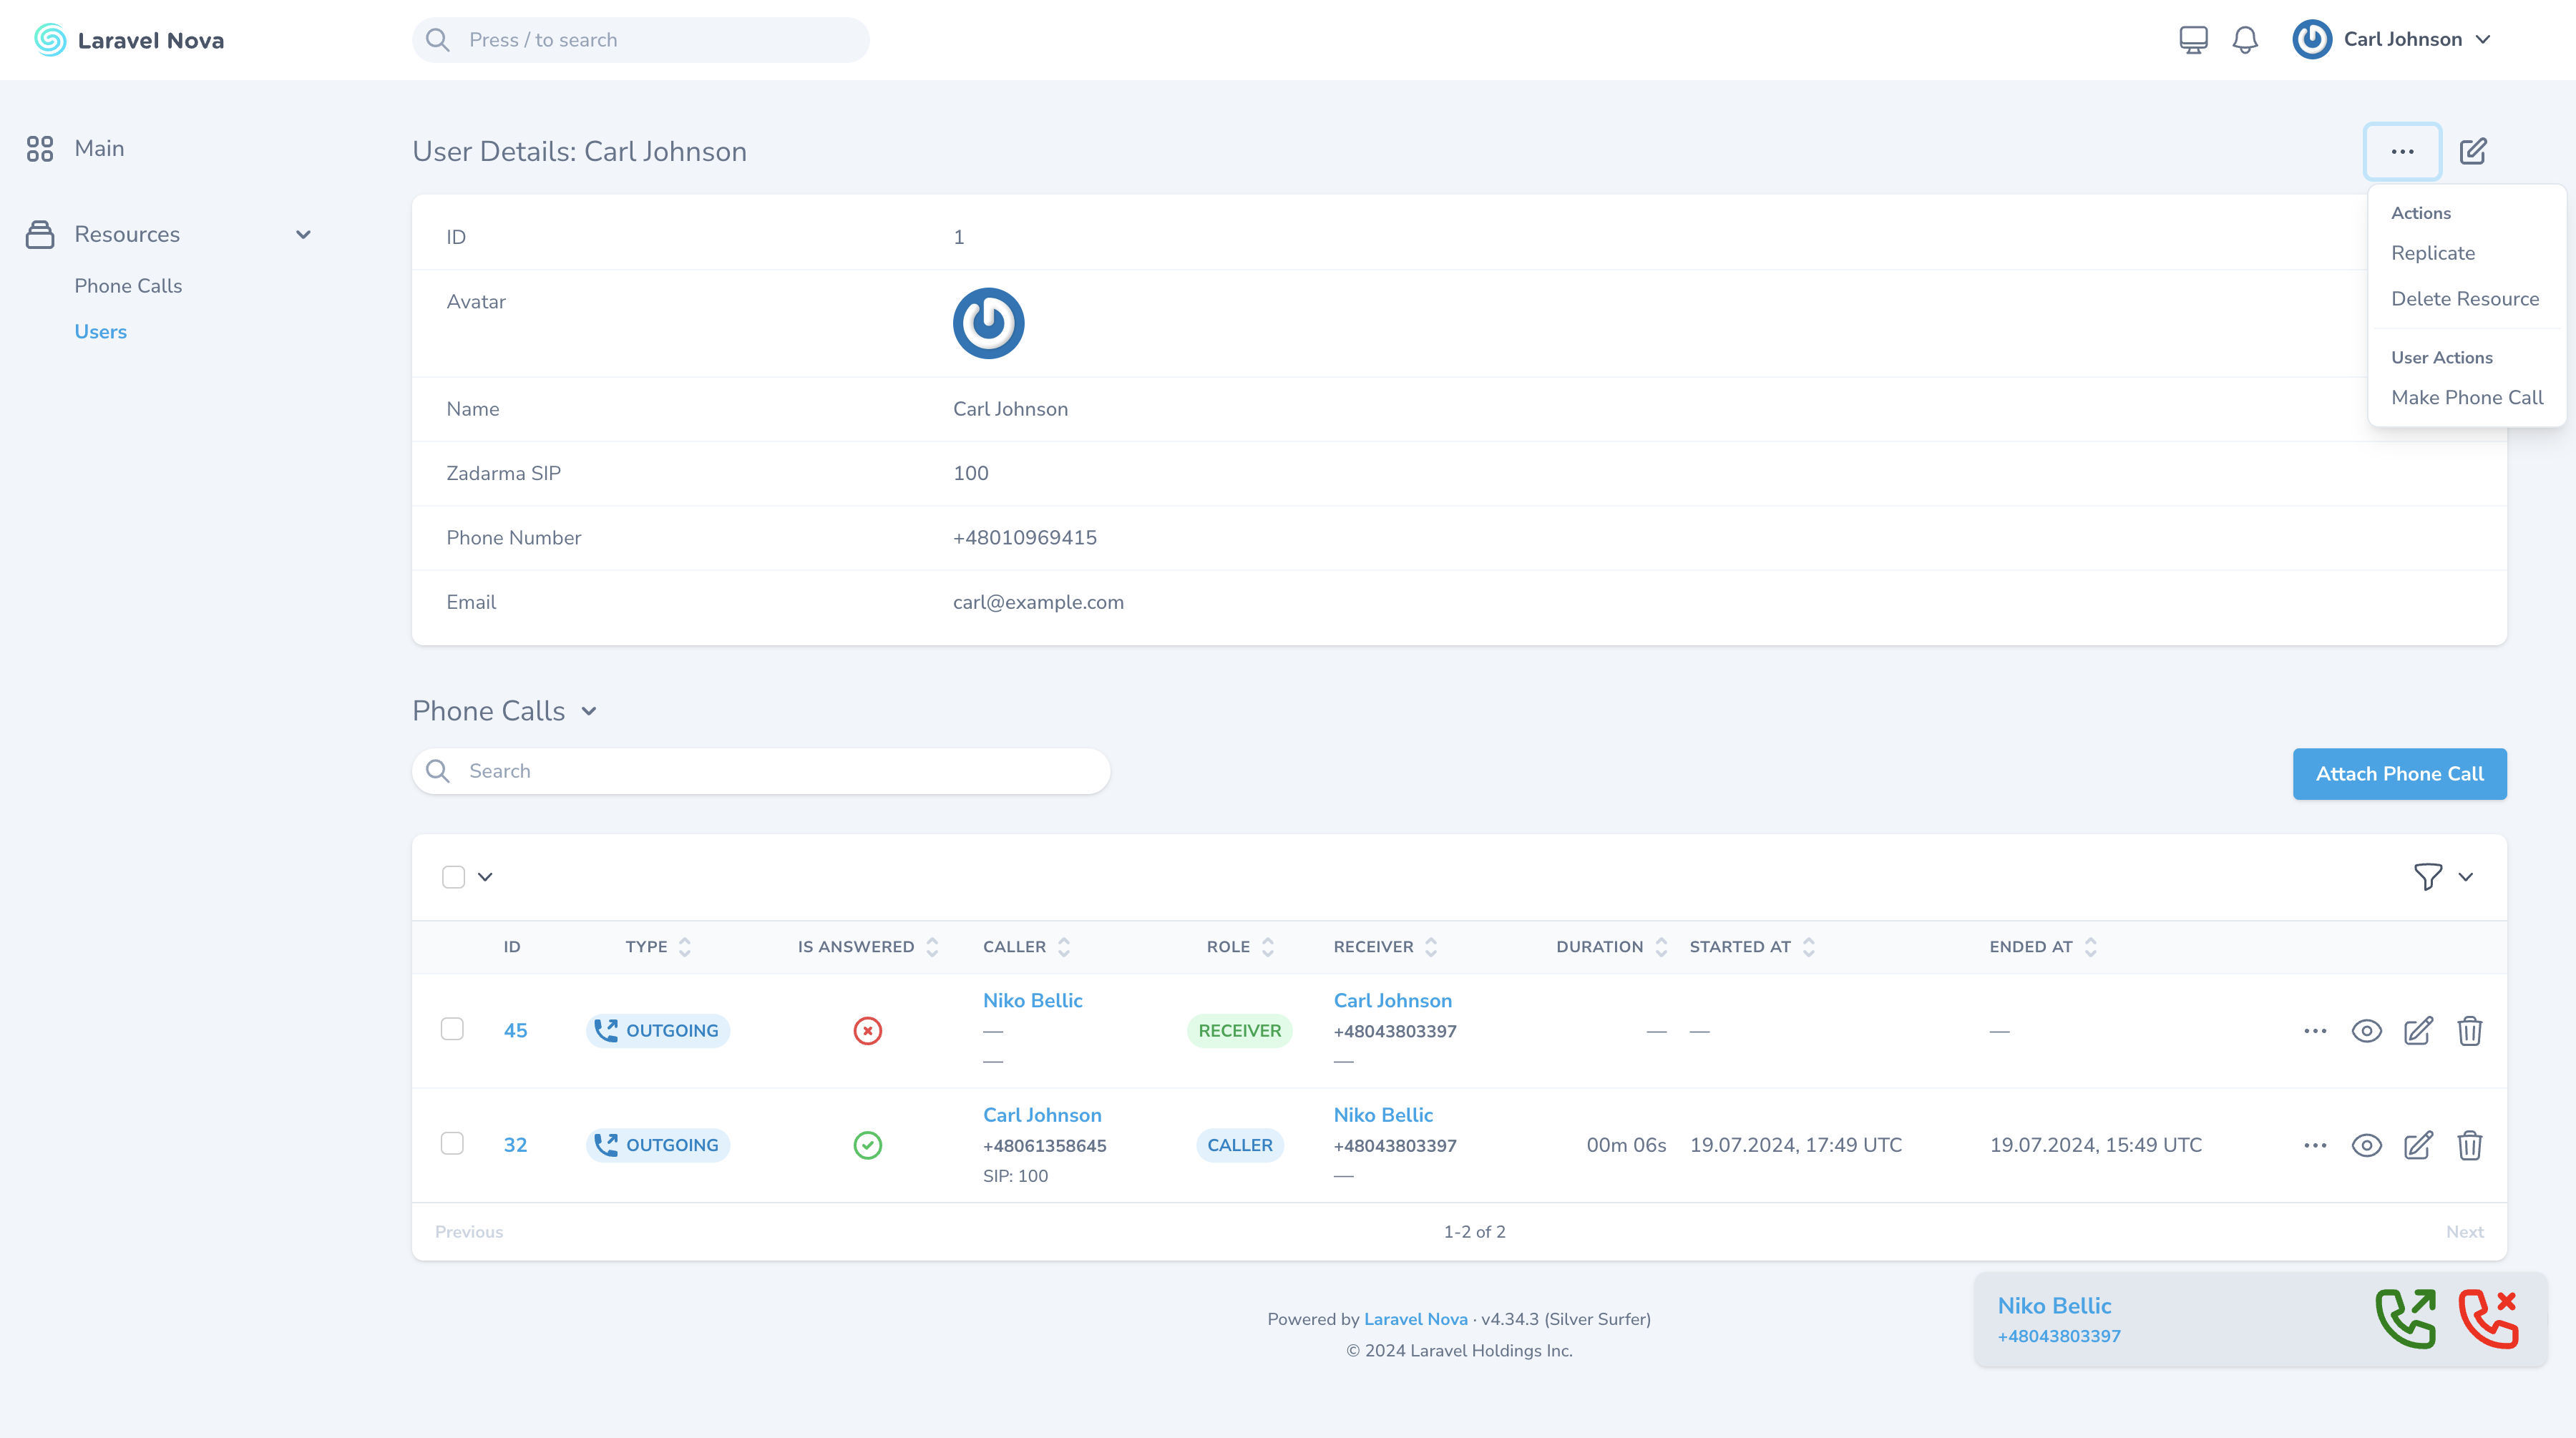Accept the incoming call from Niko Bellic
This screenshot has width=2576, height=1438.
tap(2405, 1319)
